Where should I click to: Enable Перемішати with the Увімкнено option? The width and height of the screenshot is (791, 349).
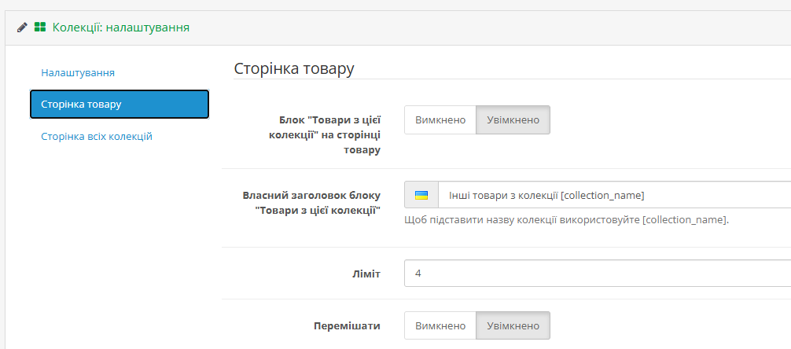tap(513, 325)
